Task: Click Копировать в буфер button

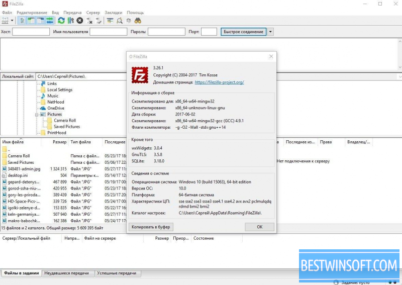Action: [151, 227]
